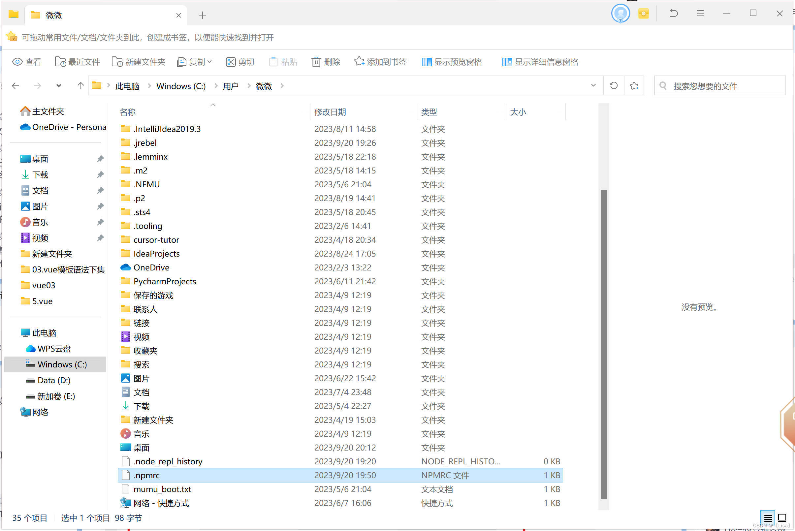The width and height of the screenshot is (795, 531).
Task: Click the 剪切 scissors button
Action: click(x=240, y=62)
